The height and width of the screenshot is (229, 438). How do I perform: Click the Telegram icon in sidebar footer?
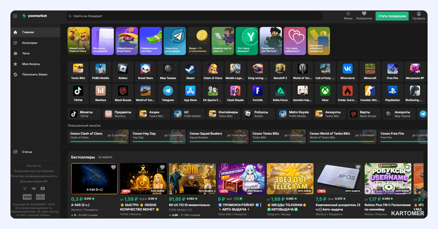point(25,188)
